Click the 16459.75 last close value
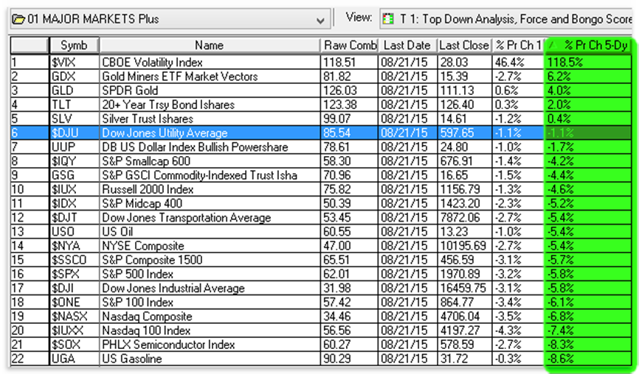The height and width of the screenshot is (374, 639). pos(465,288)
